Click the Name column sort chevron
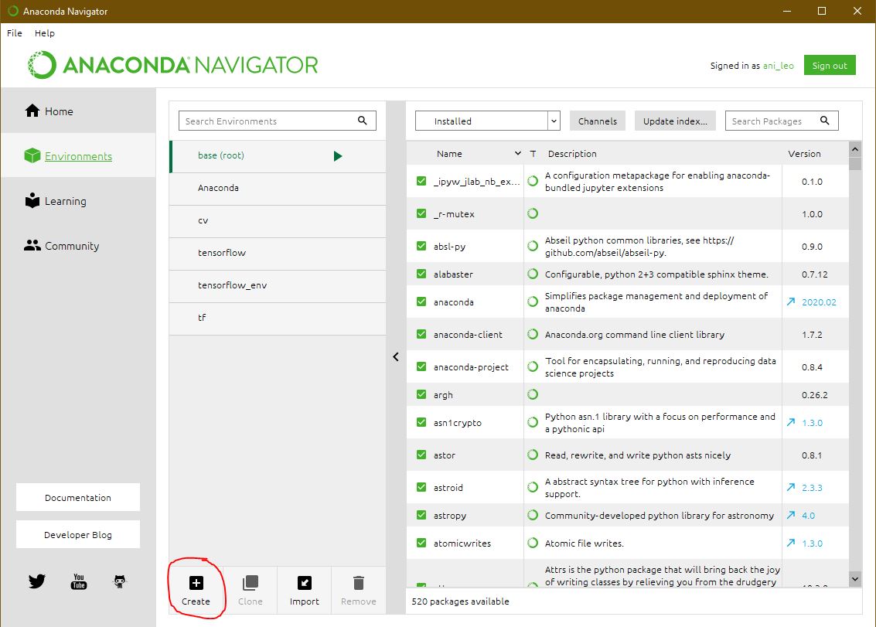This screenshot has width=876, height=627. [x=518, y=153]
